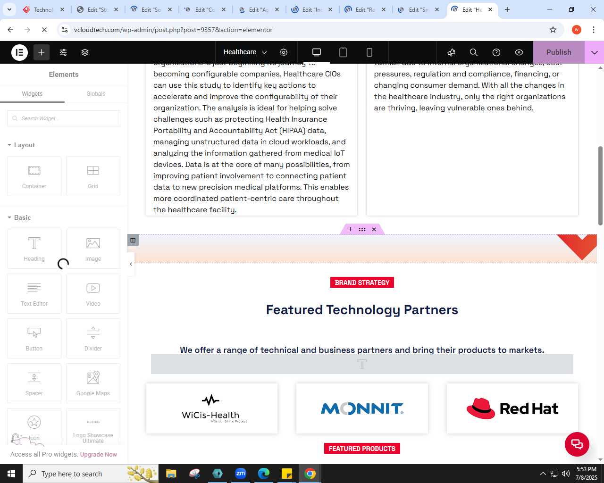Click the Publish button
Screen dimensions: 604x483
click(559, 52)
